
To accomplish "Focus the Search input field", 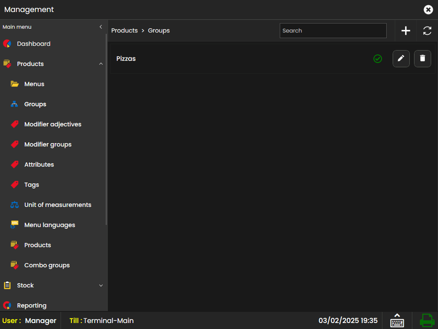I will (x=333, y=31).
